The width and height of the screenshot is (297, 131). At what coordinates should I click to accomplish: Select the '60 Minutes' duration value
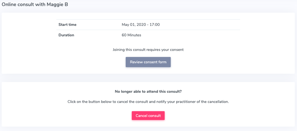coord(132,35)
